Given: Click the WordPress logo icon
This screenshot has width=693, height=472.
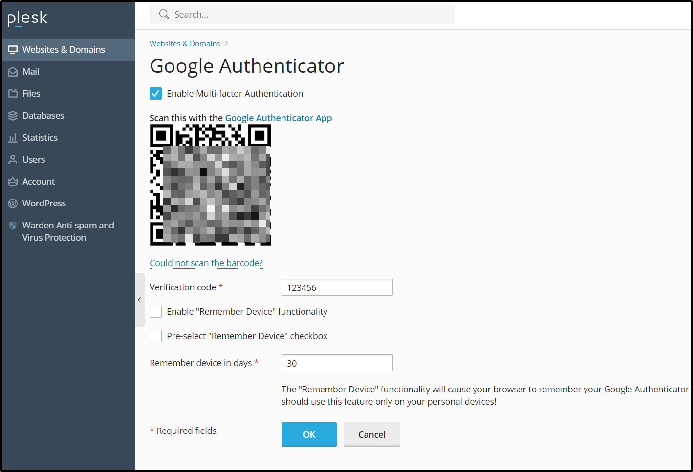Looking at the screenshot, I should point(13,204).
